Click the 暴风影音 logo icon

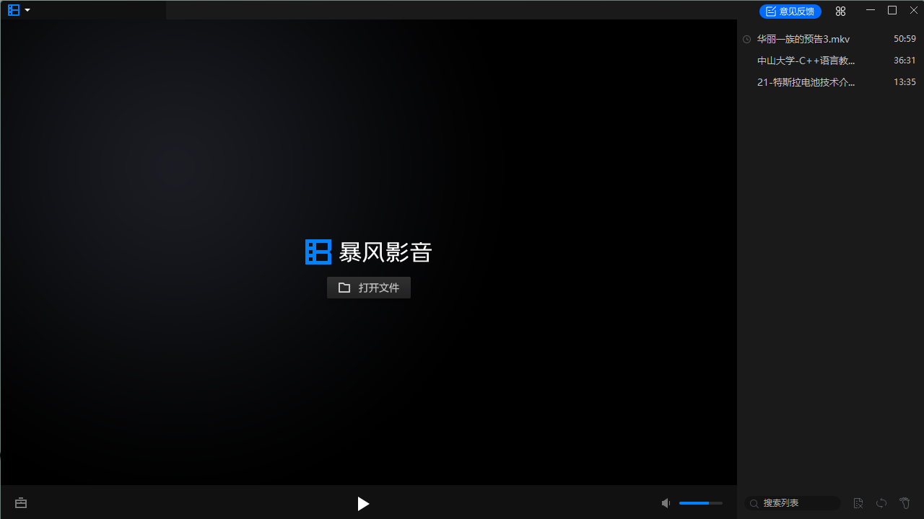(318, 252)
